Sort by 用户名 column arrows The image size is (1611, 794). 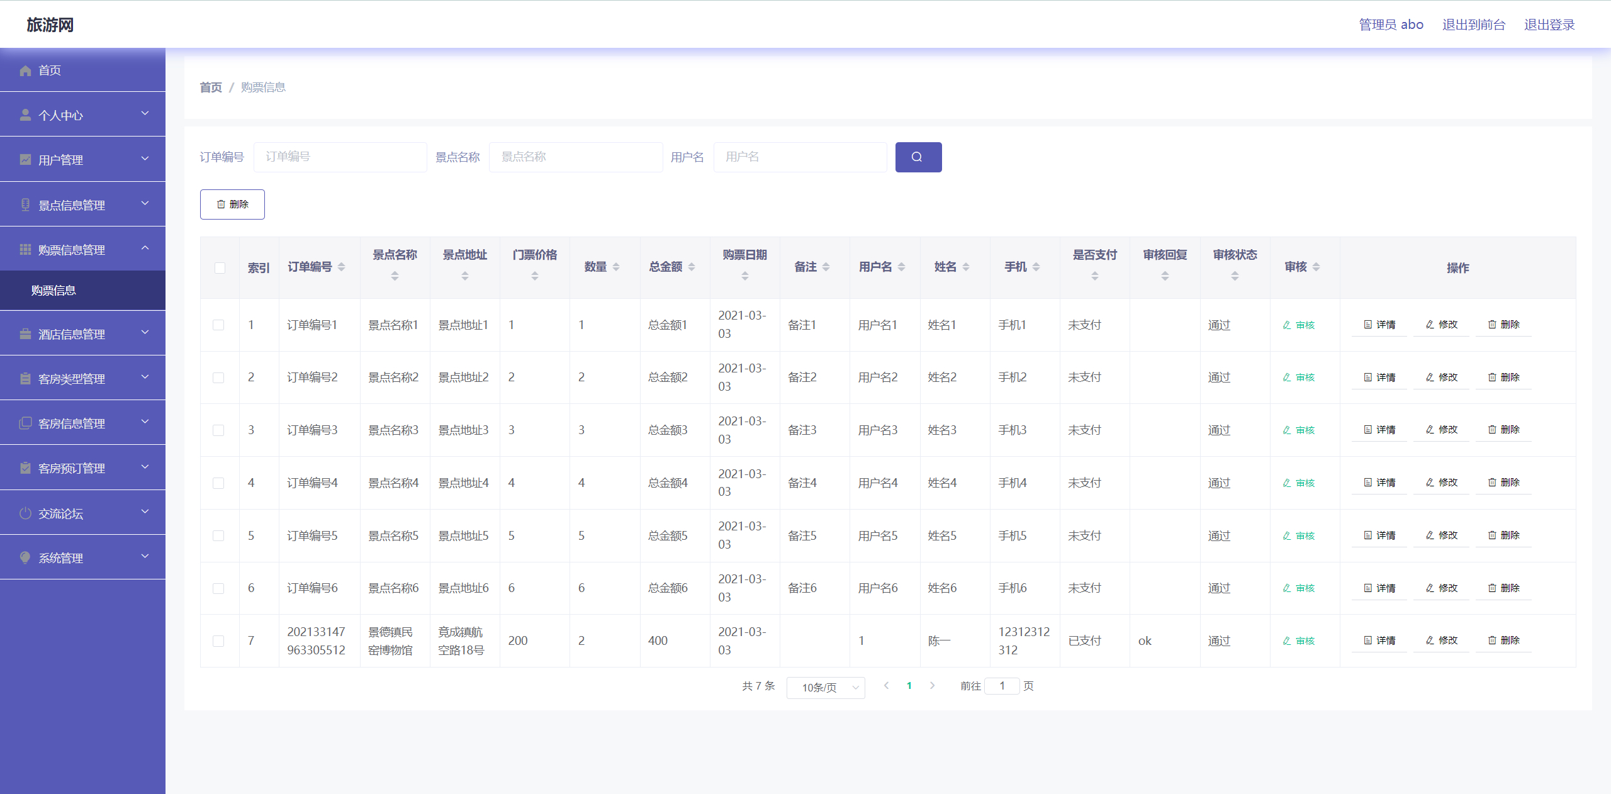tap(901, 267)
